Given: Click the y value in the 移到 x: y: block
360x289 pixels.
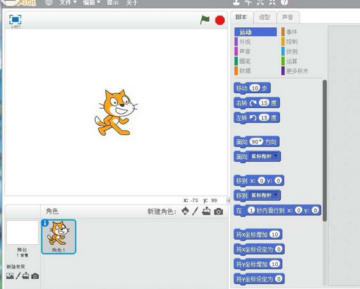Looking at the screenshot, I should [278, 181].
